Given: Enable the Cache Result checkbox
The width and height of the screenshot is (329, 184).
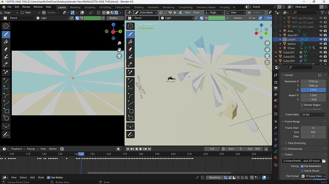Looking at the screenshot, I should click(x=302, y=171).
